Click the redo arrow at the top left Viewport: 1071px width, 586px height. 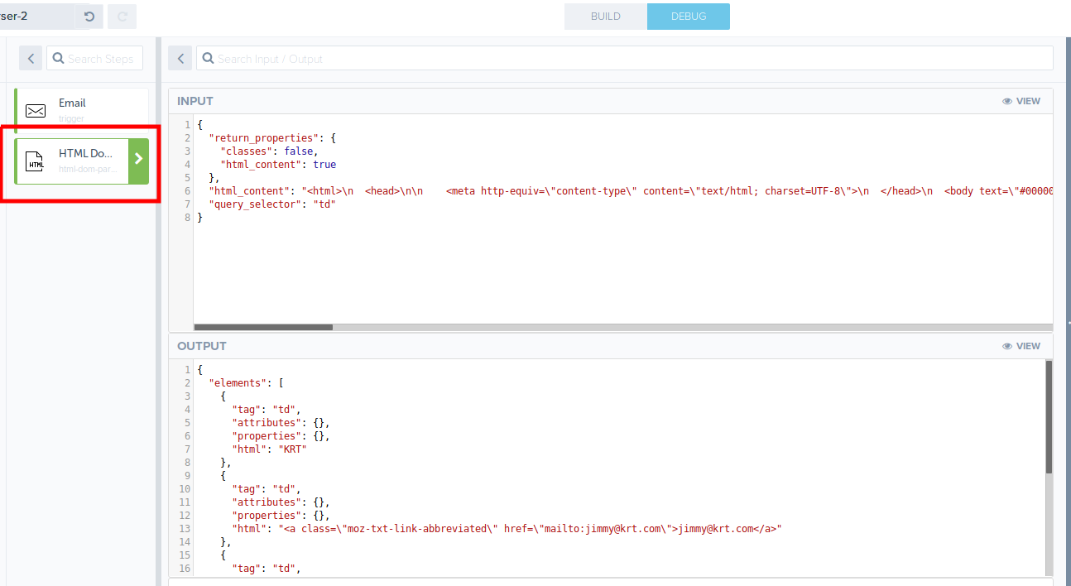pyautogui.click(x=122, y=16)
